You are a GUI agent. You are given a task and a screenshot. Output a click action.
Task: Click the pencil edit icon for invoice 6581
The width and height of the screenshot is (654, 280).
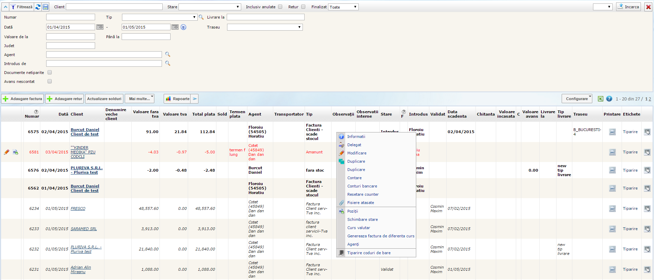point(7,152)
